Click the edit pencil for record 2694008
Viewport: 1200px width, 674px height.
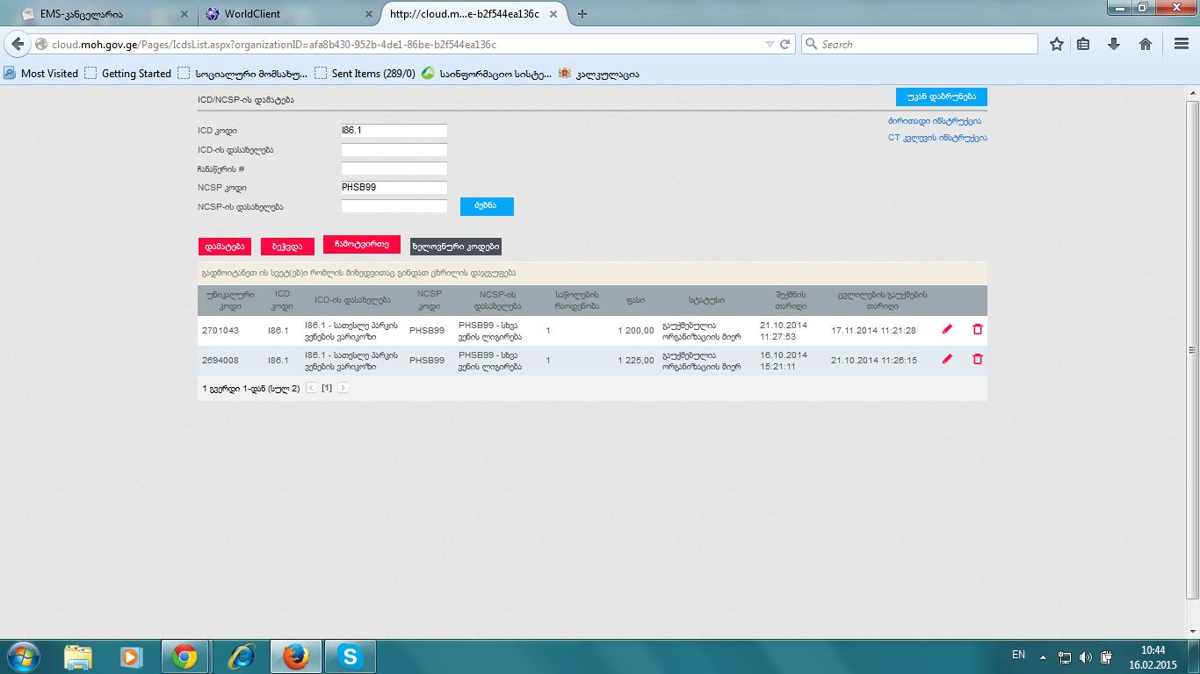pos(947,359)
